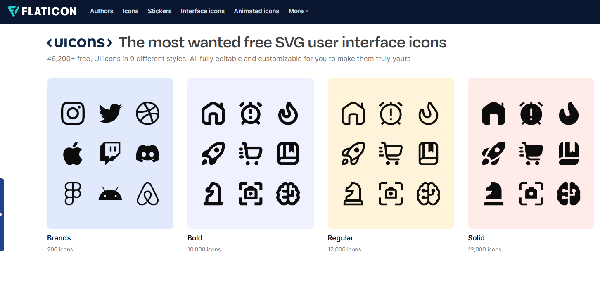Image resolution: width=600 pixels, height=287 pixels.
Task: Select the bookmark book icon in Solid
Action: 569,154
